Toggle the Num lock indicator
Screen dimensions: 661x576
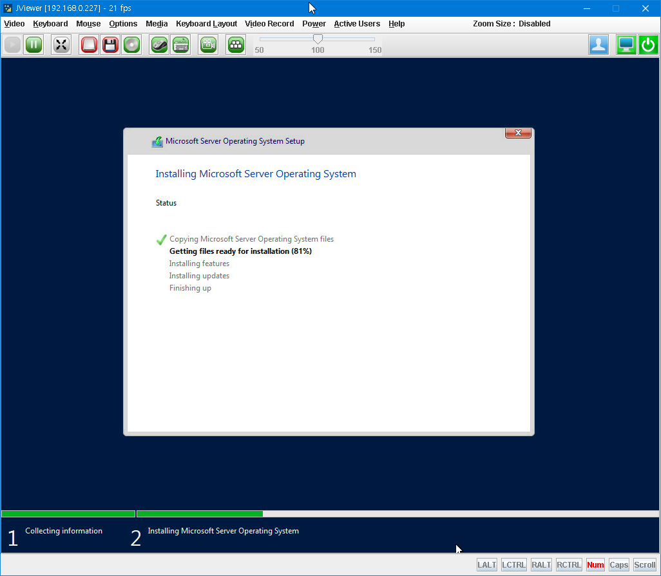click(x=595, y=564)
